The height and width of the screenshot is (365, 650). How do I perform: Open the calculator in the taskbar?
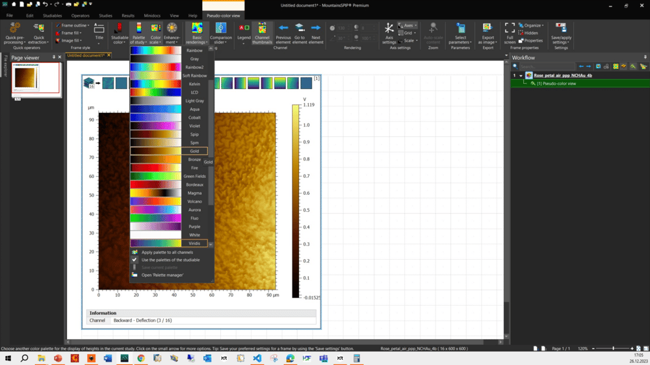point(356,359)
